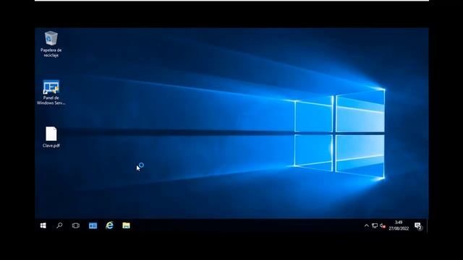Select the Clave.pdf file icon
The width and height of the screenshot is (463, 260).
(51, 134)
